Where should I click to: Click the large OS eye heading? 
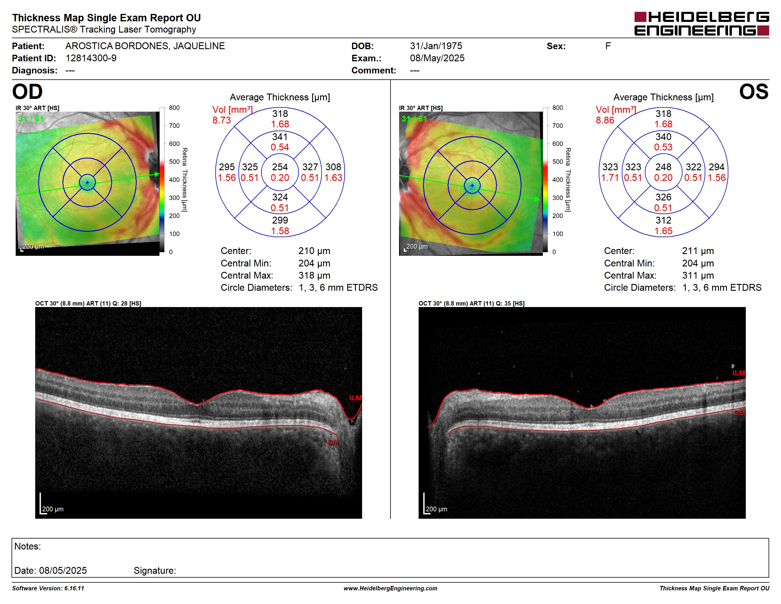[753, 91]
